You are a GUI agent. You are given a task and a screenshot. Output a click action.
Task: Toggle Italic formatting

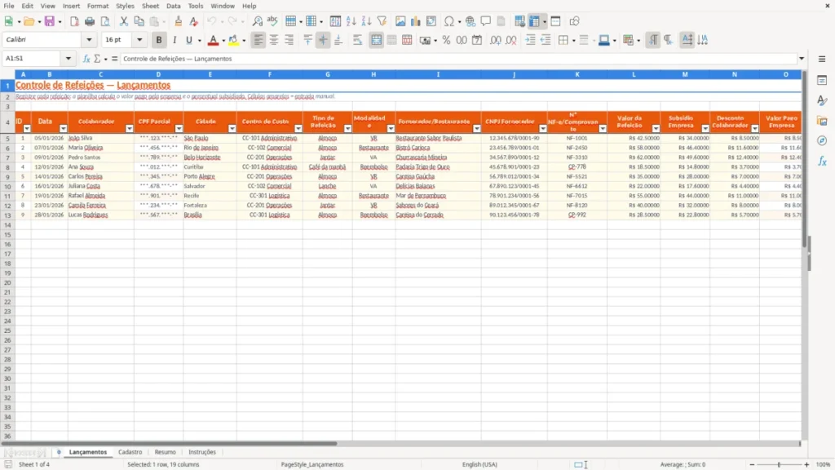pos(175,40)
